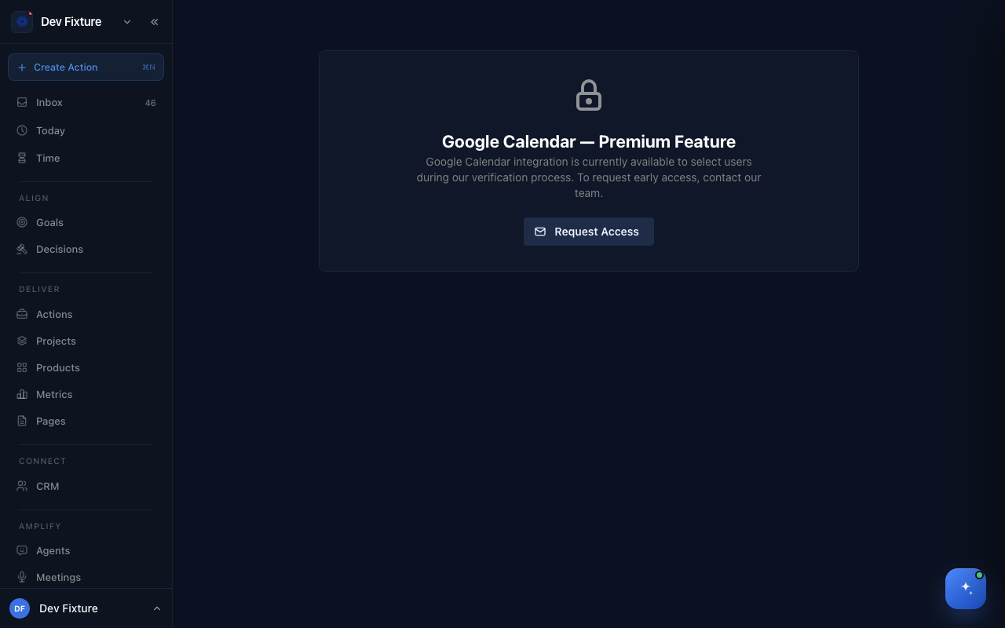
Task: Open Metrics via the bar chart icon
Action: click(22, 394)
